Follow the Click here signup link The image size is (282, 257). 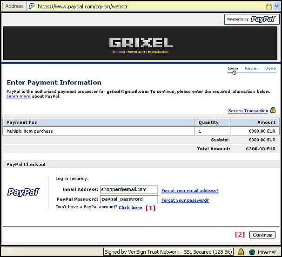click(x=130, y=208)
